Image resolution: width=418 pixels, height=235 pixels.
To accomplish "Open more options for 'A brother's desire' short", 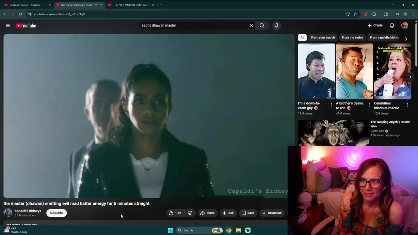I will [369, 105].
